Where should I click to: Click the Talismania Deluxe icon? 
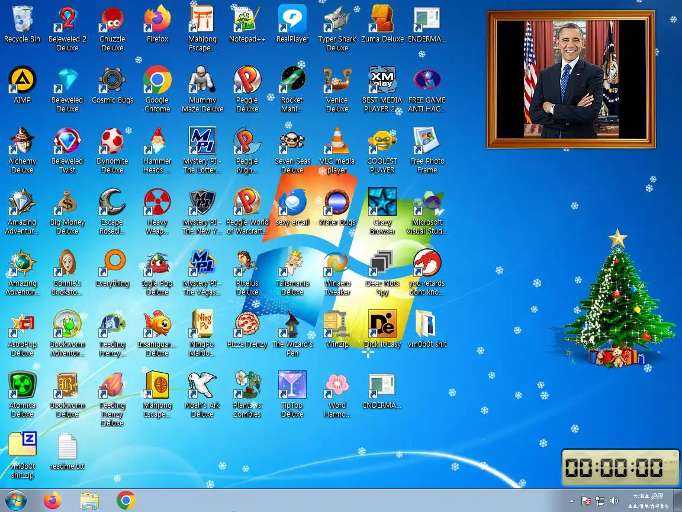[292, 272]
